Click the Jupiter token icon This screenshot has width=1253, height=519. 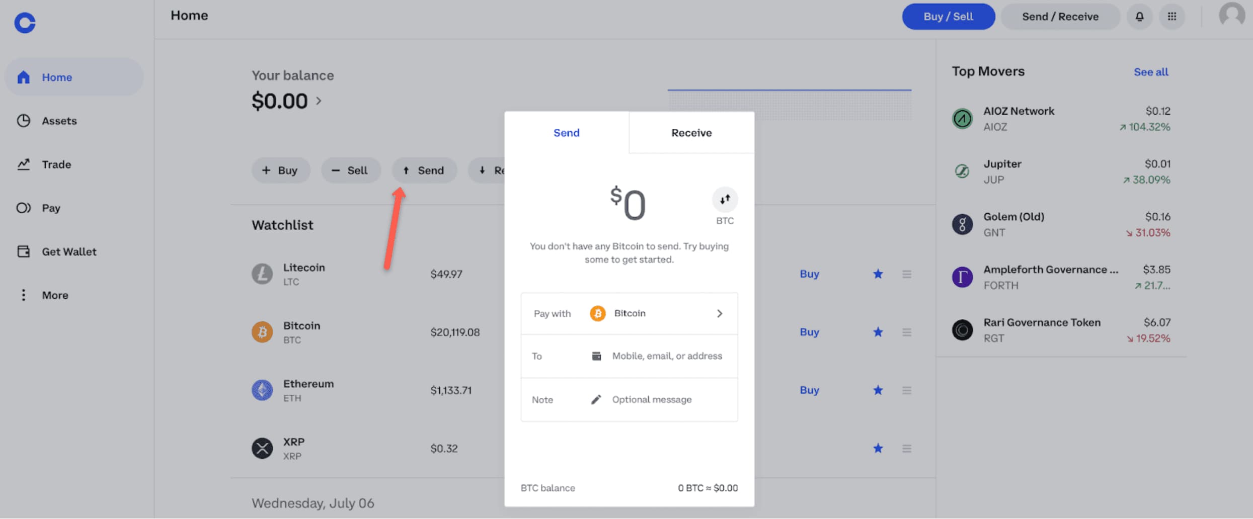[x=962, y=171]
